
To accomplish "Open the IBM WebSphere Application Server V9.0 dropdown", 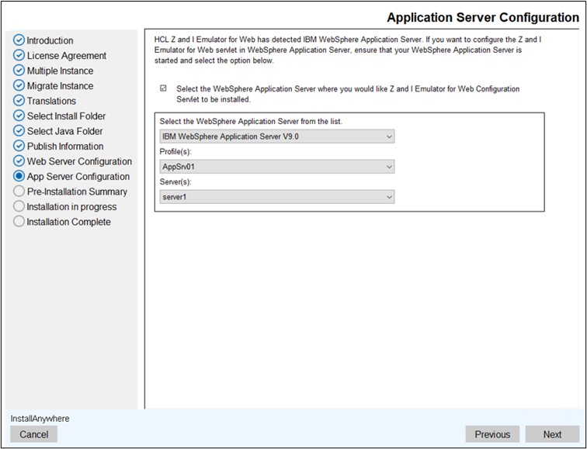I will (276, 136).
